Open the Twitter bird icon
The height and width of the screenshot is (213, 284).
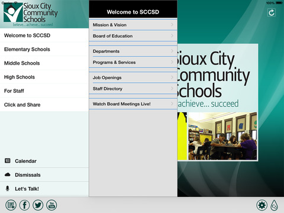tap(38, 205)
